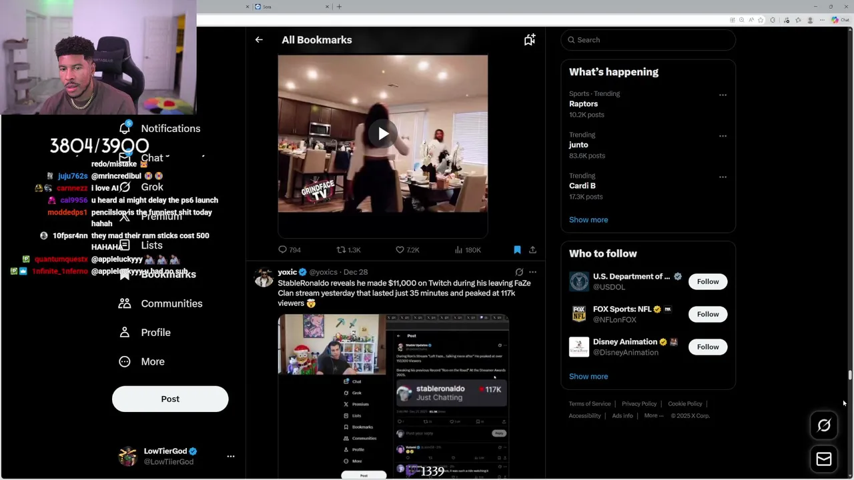This screenshot has height=480, width=854.
Task: Open more options for junto trend
Action: [x=723, y=136]
